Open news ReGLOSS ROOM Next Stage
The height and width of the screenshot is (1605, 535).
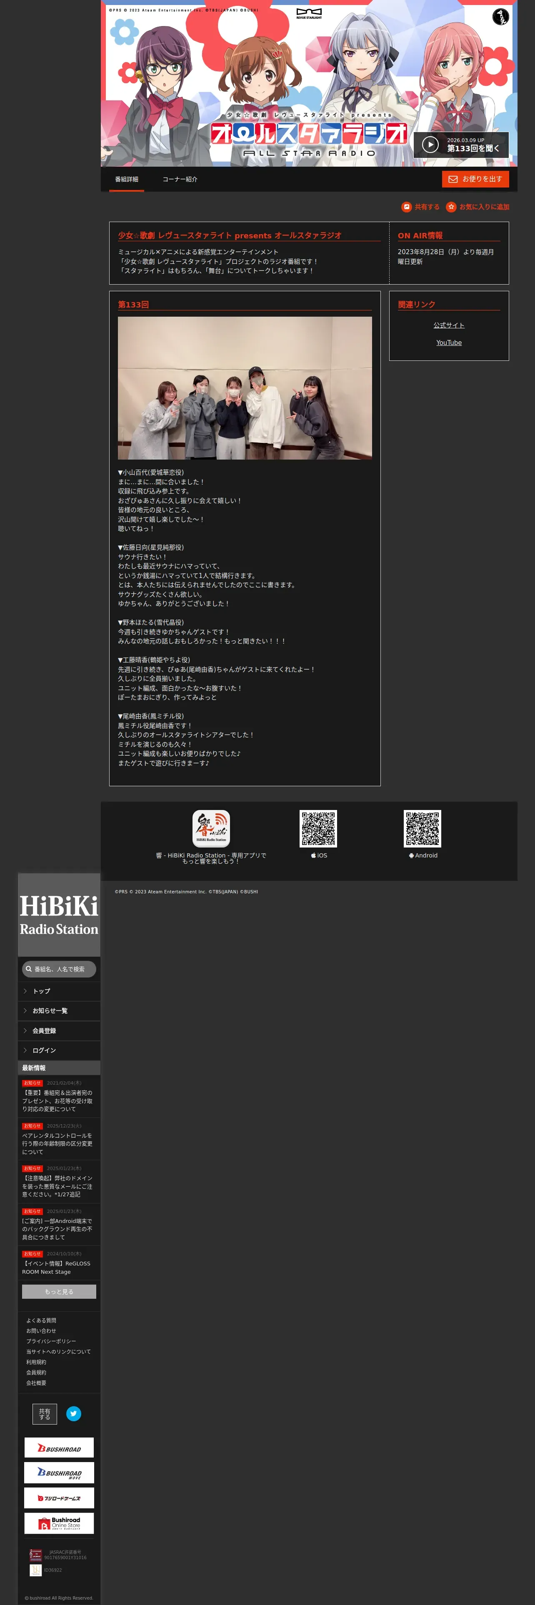(x=56, y=1267)
